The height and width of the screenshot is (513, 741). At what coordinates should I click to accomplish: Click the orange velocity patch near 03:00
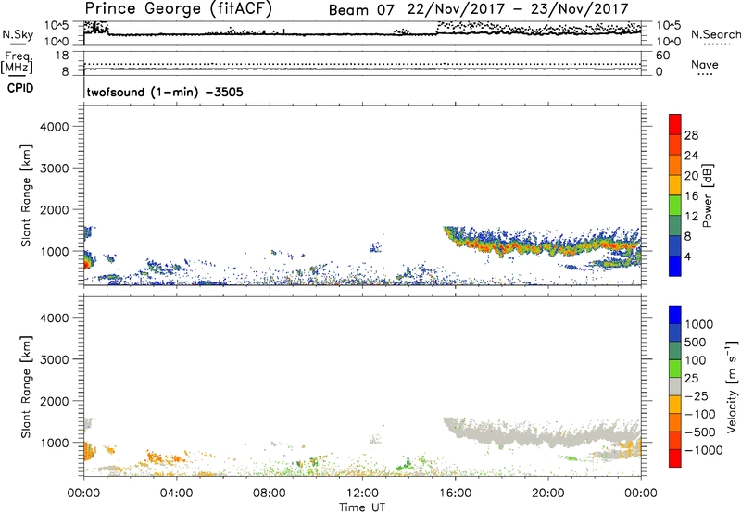tap(155, 457)
